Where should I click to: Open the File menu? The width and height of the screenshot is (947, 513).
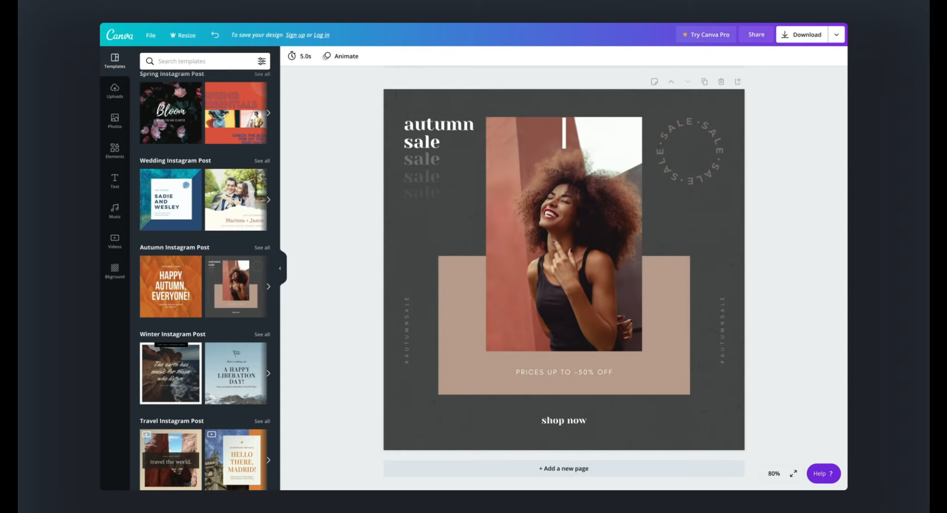150,36
